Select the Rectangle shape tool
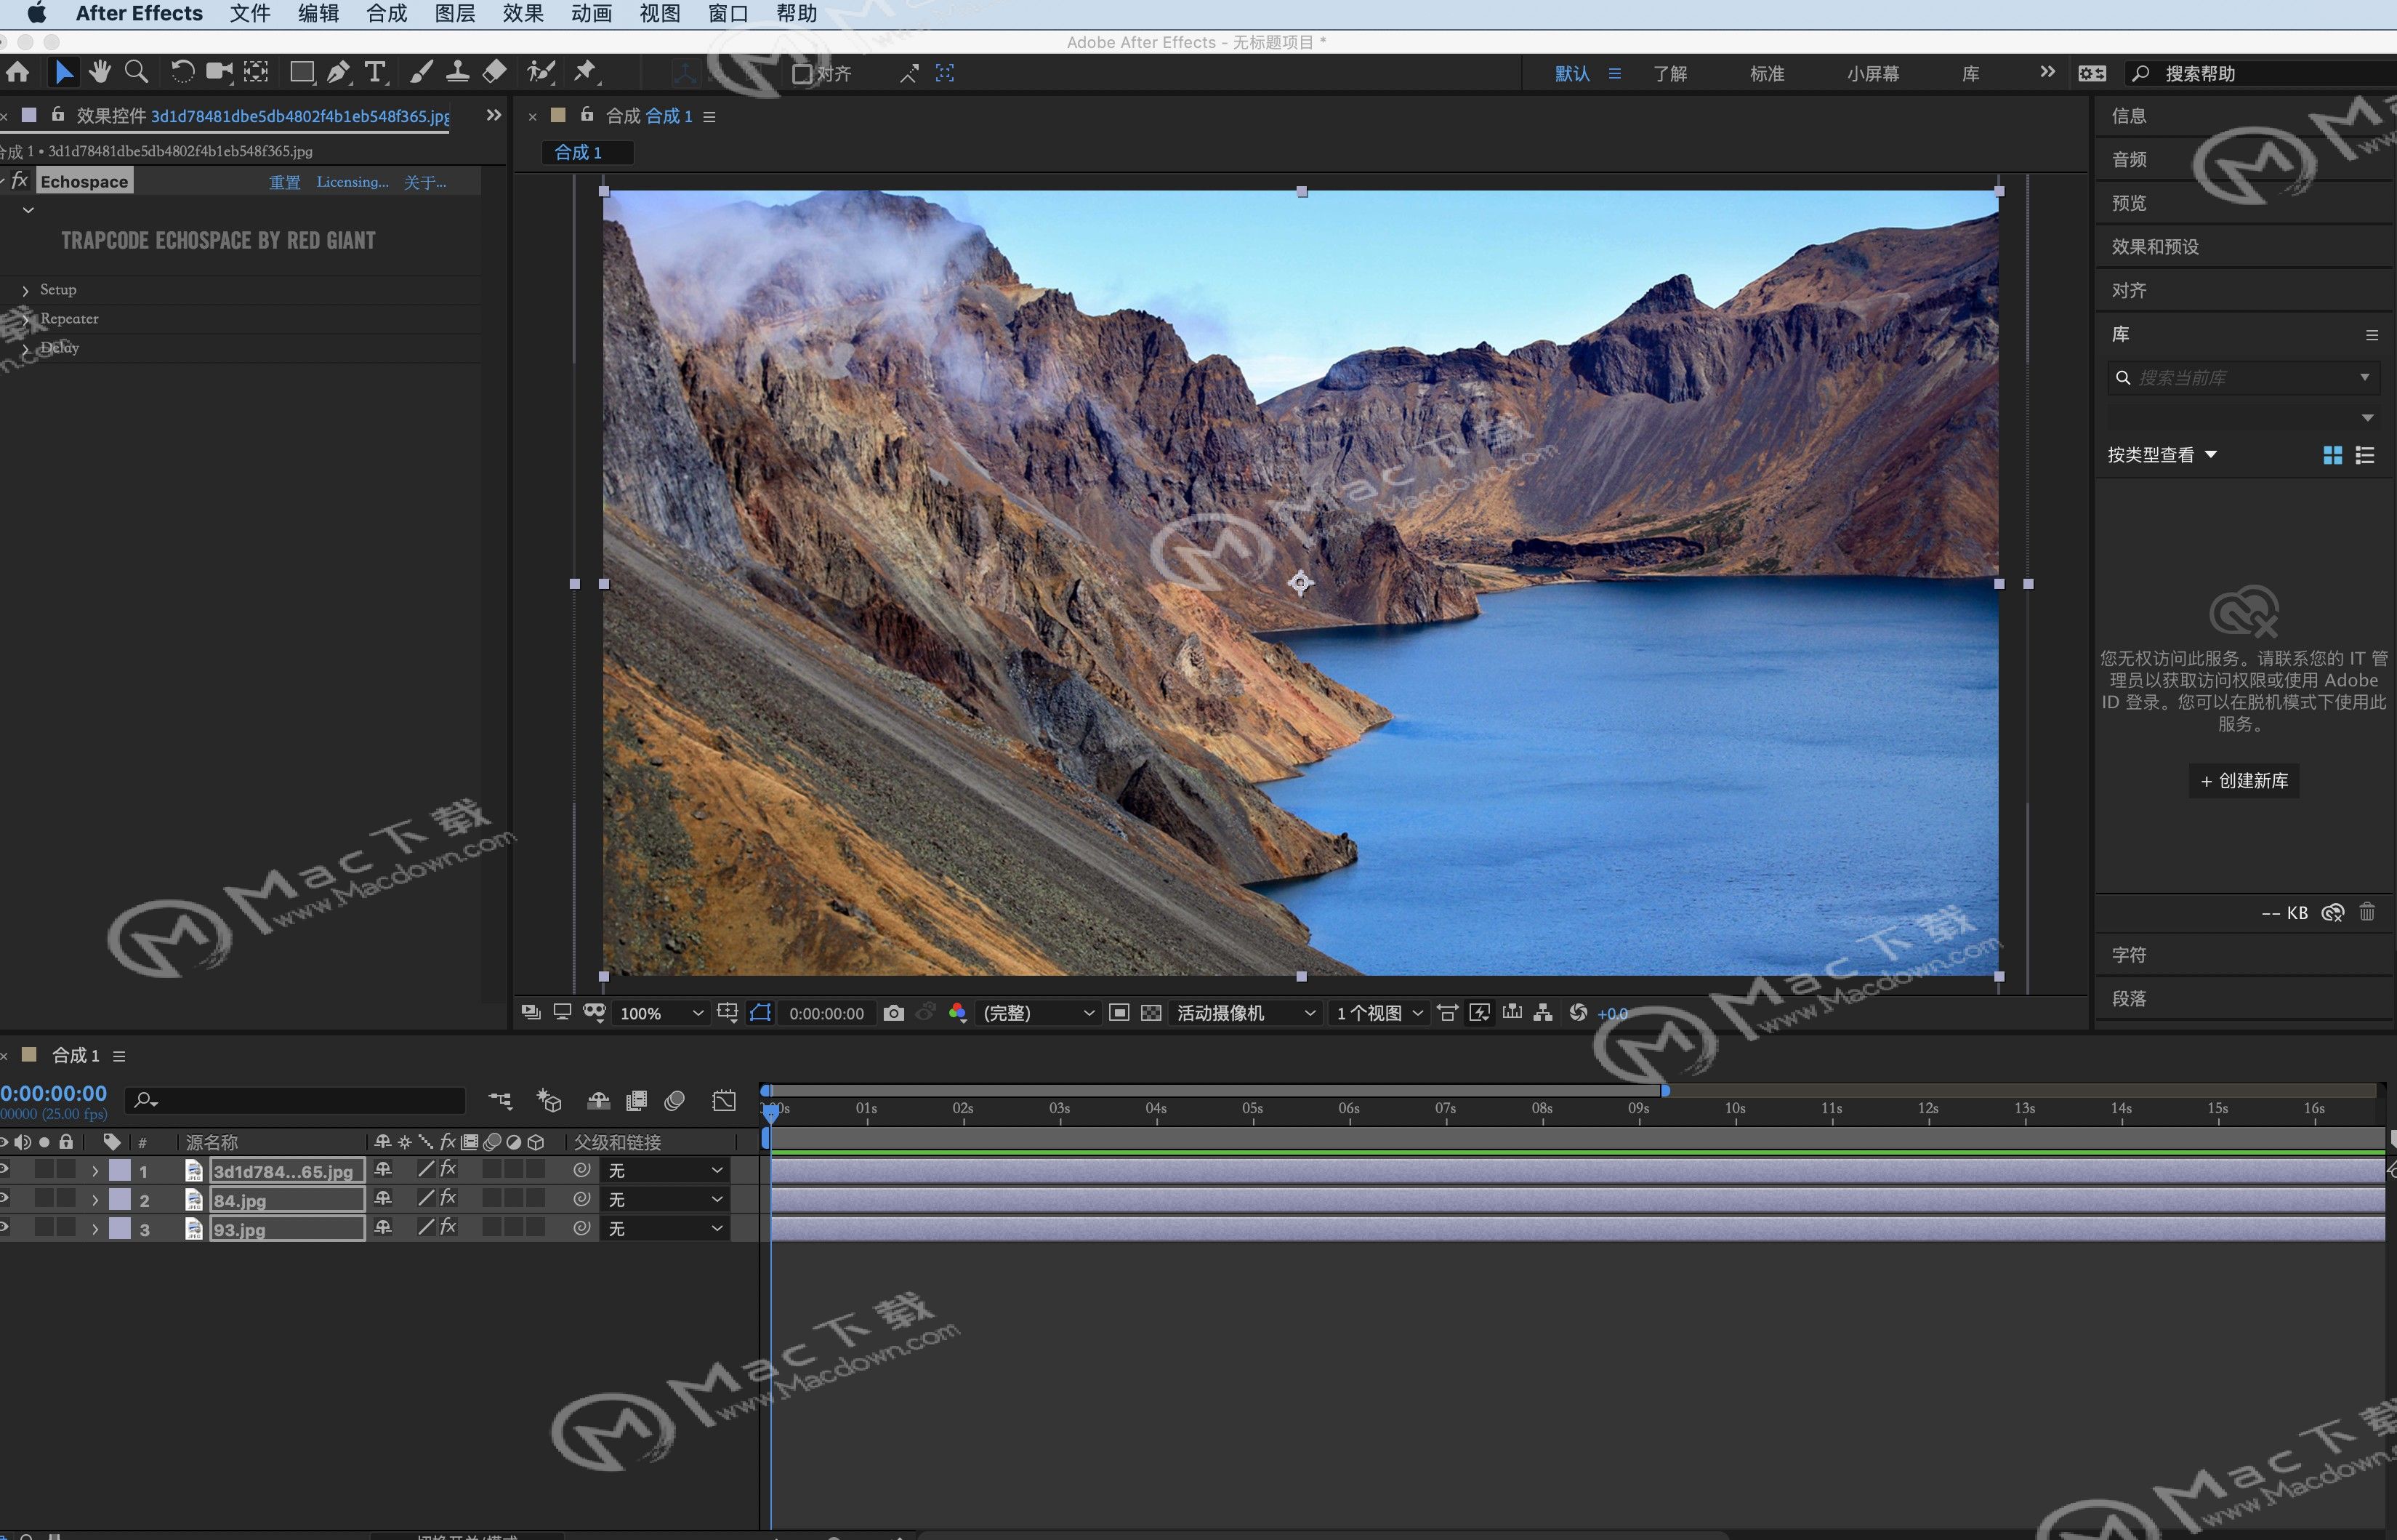 pyautogui.click(x=301, y=72)
